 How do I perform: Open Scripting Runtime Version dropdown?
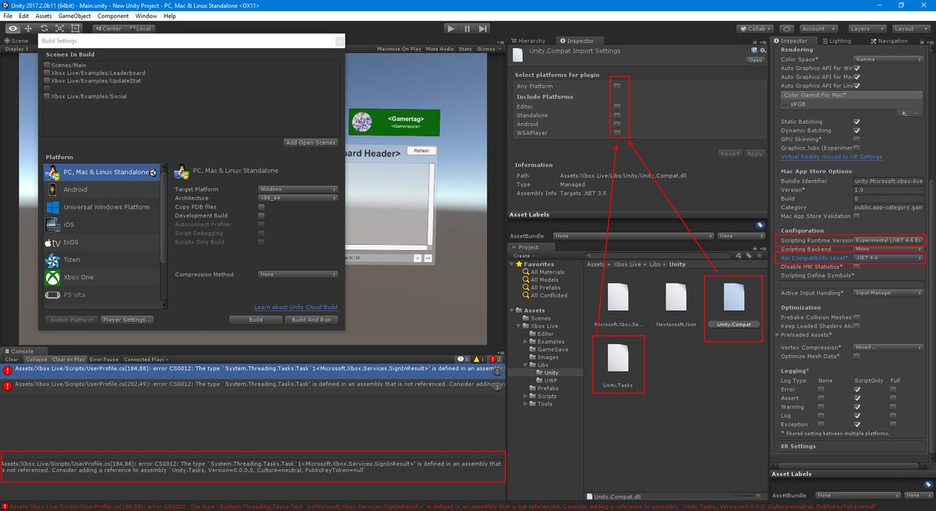point(889,240)
